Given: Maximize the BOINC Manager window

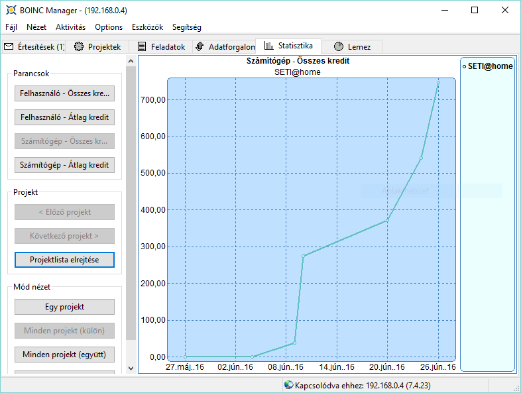Looking at the screenshot, I should point(475,11).
